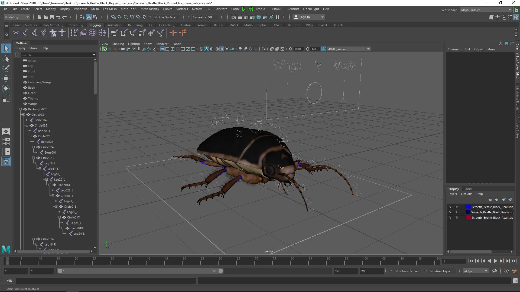520x292 pixels.
Task: Click the blue color swatch of first layer
Action: pyautogui.click(x=468, y=207)
